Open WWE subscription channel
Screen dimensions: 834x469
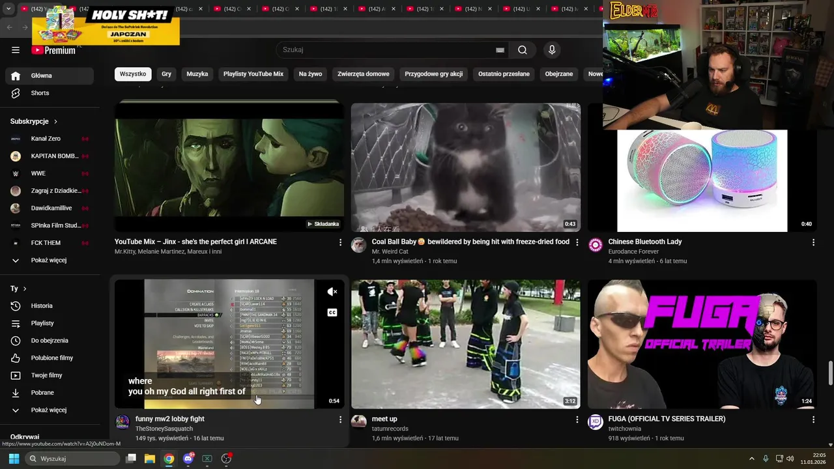pos(50,173)
